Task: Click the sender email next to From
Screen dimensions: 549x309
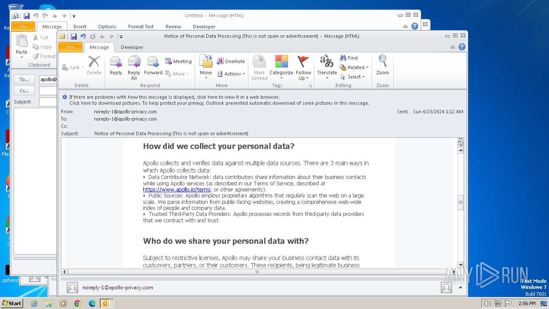Action: point(125,112)
